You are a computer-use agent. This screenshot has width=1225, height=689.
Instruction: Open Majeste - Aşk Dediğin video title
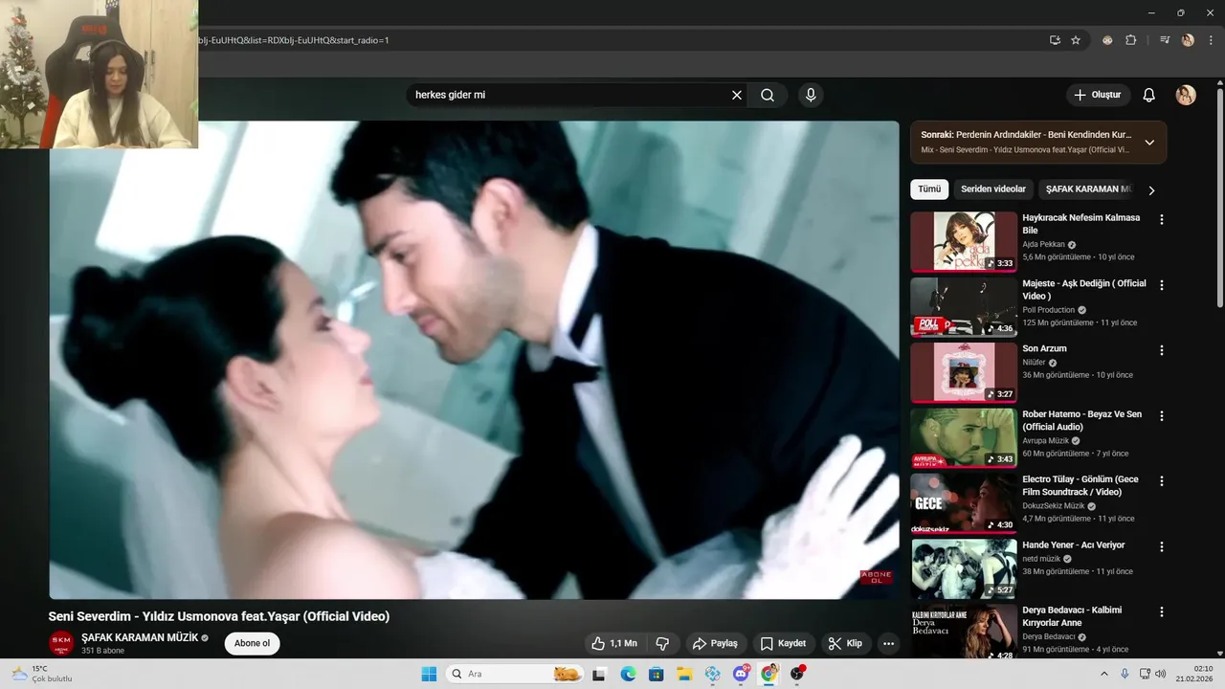1083,290
